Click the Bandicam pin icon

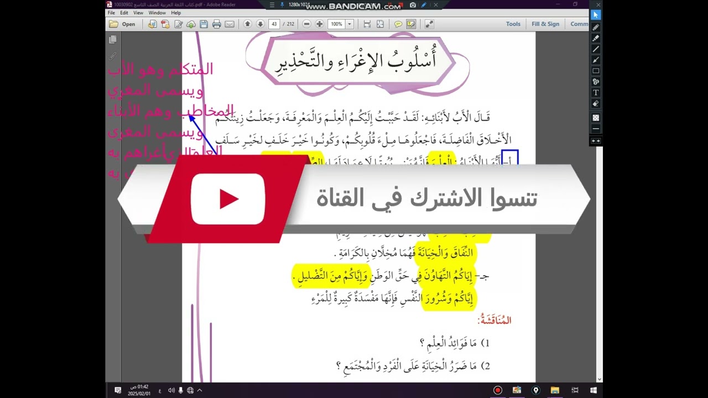tap(283, 5)
